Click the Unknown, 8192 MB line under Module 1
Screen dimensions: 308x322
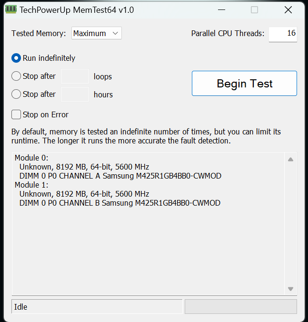click(84, 194)
